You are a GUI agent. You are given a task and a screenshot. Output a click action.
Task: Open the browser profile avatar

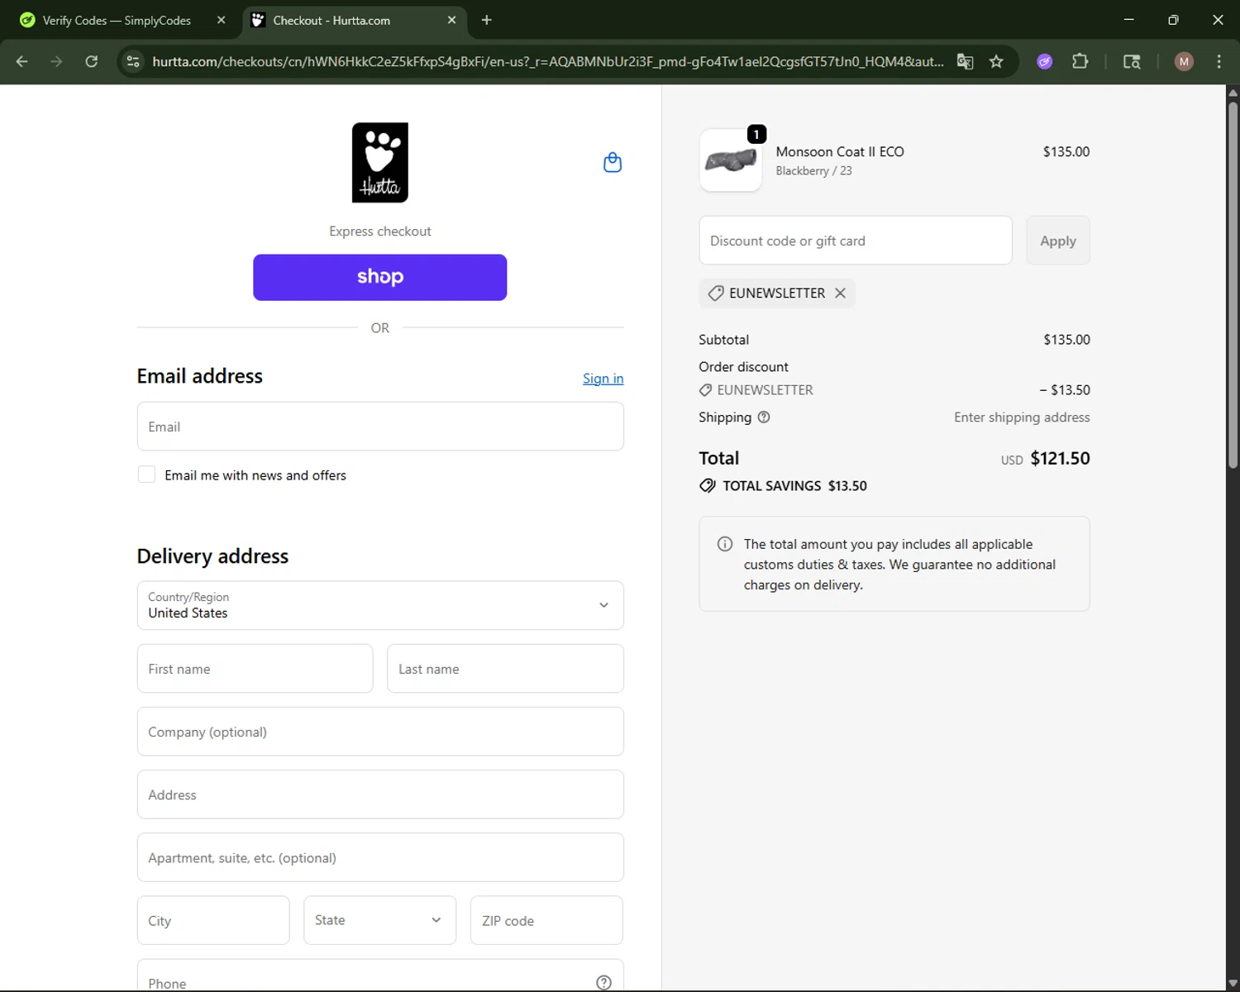point(1184,61)
